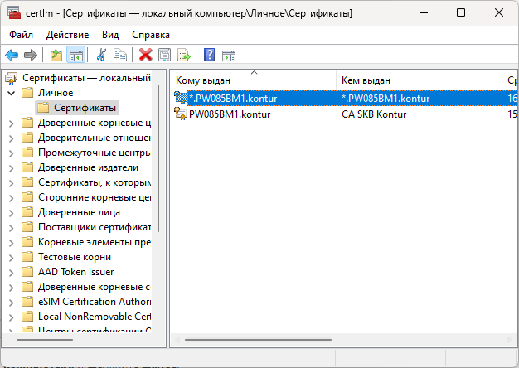The height and width of the screenshot is (368, 519).
Task: Open Properties via toolbar icon
Action: tap(164, 56)
